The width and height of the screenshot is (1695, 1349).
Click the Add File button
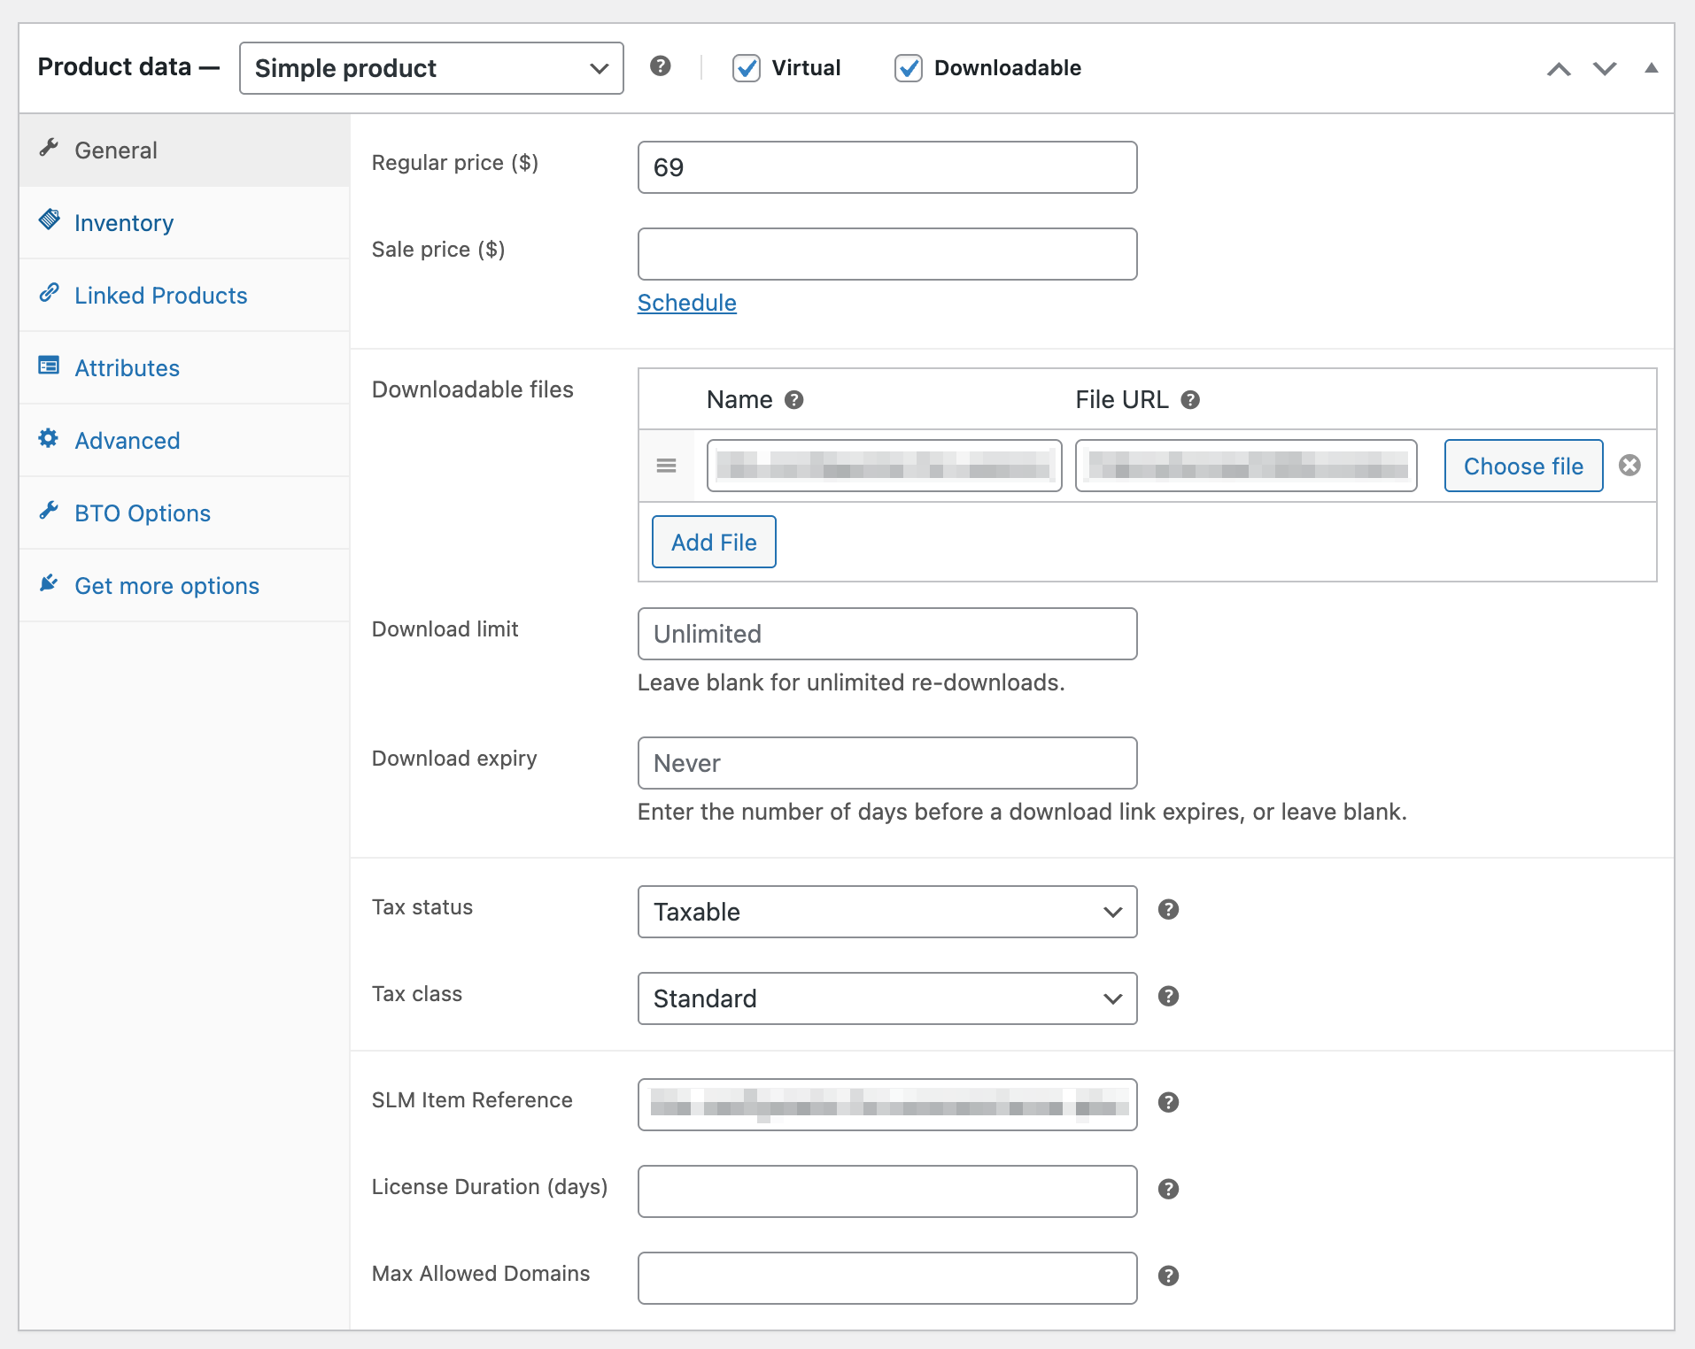pyautogui.click(x=714, y=542)
